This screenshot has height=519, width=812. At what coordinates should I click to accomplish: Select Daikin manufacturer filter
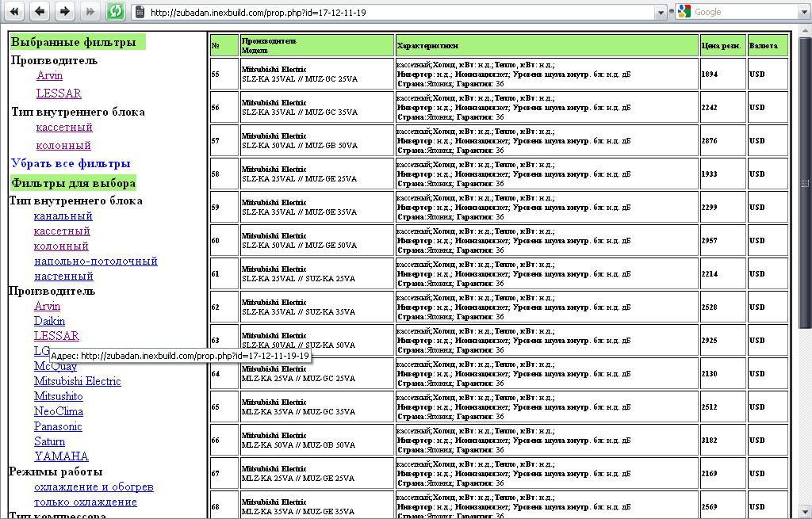pos(49,322)
